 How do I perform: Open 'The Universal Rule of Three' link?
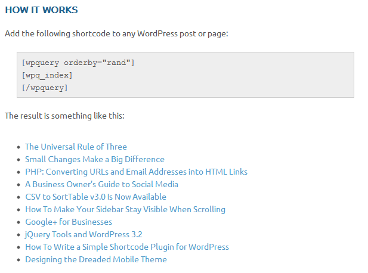point(76,147)
